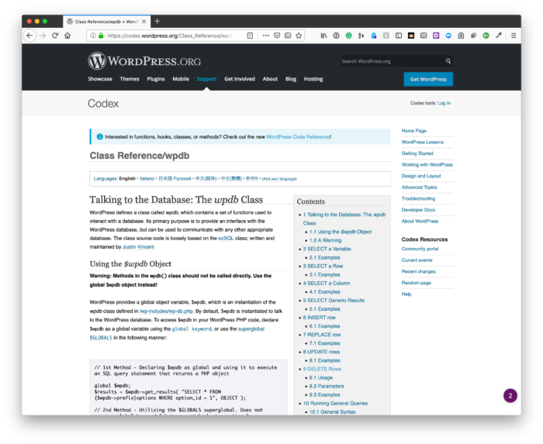Open the Plugins menu item
Image resolution: width=543 pixels, height=444 pixels.
pos(156,79)
